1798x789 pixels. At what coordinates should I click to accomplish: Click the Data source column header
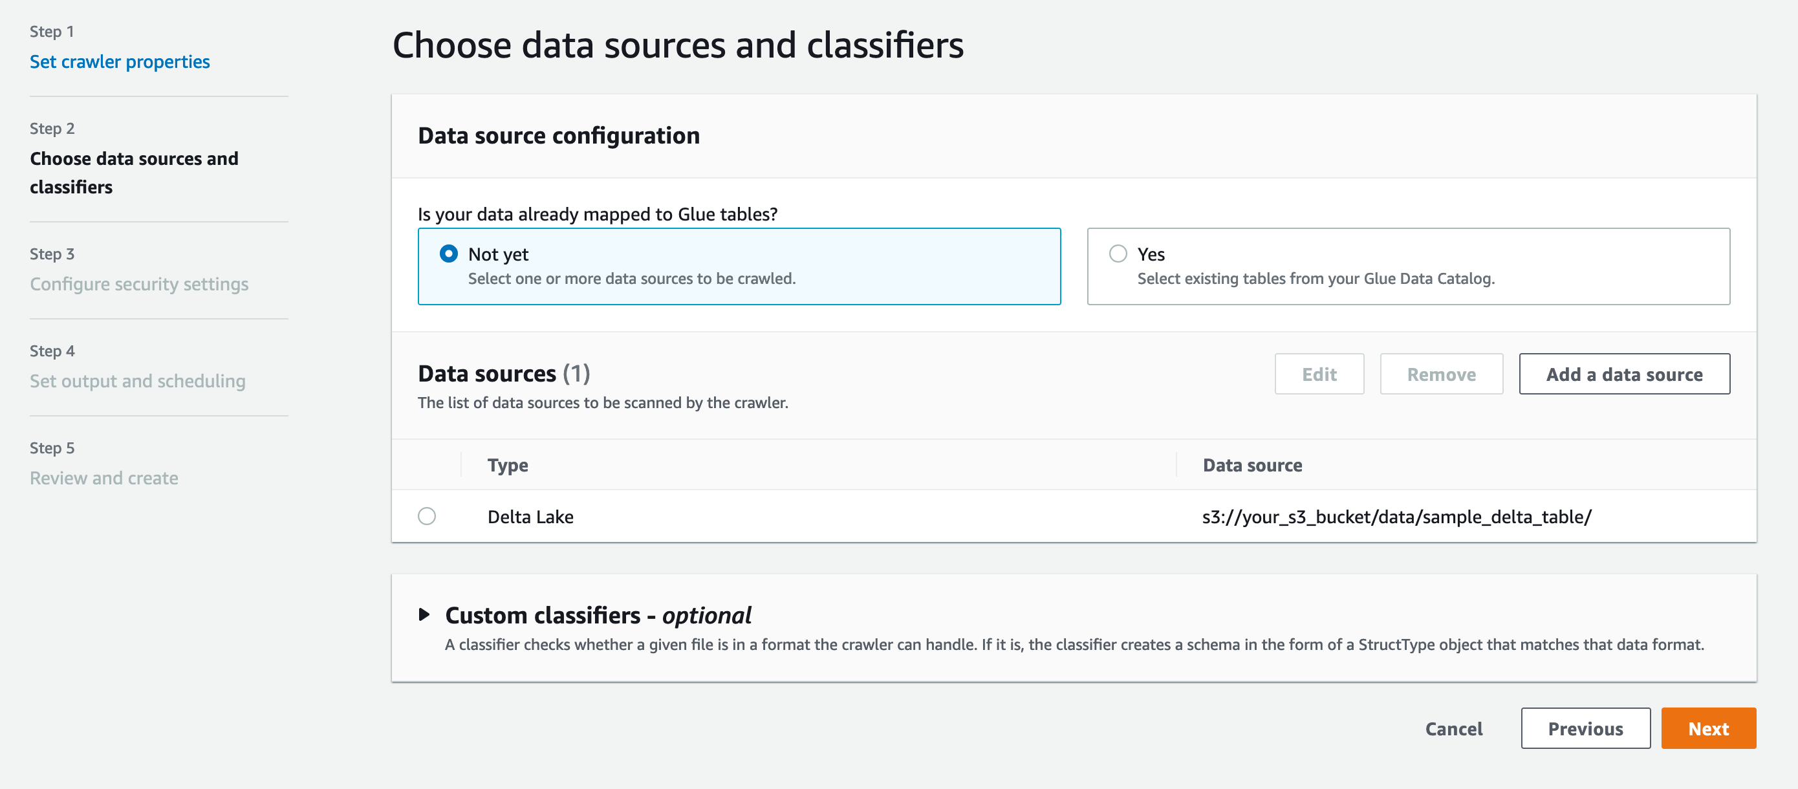1251,465
